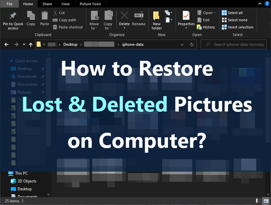Expand the Open button dropdown arrow
The height and width of the screenshot is (205, 271).
click(x=215, y=13)
